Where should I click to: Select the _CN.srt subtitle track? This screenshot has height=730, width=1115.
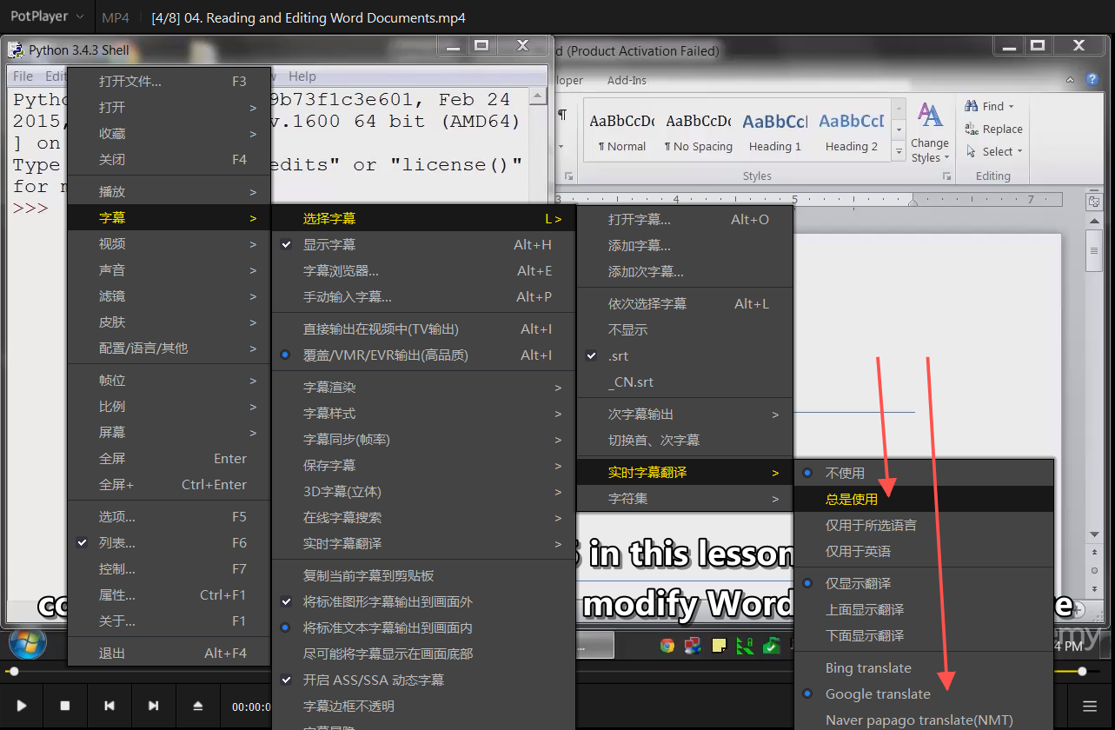click(685, 382)
